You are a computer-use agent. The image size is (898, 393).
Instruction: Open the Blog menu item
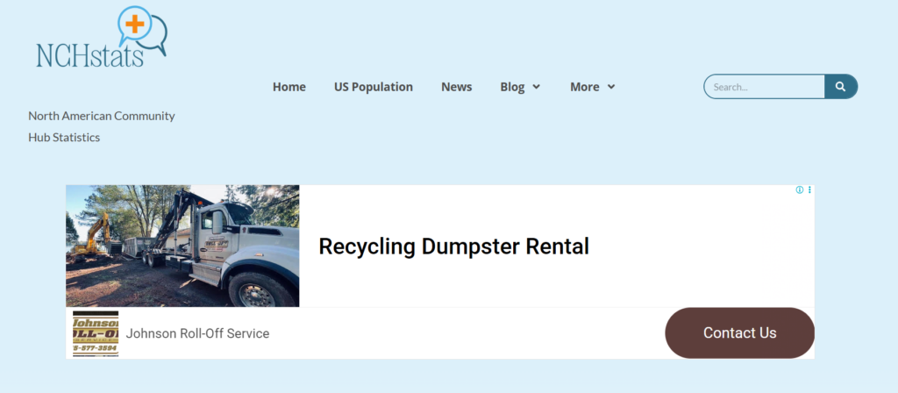coord(512,87)
